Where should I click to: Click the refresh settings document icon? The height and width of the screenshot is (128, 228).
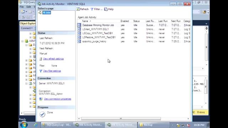[x=41, y=59]
